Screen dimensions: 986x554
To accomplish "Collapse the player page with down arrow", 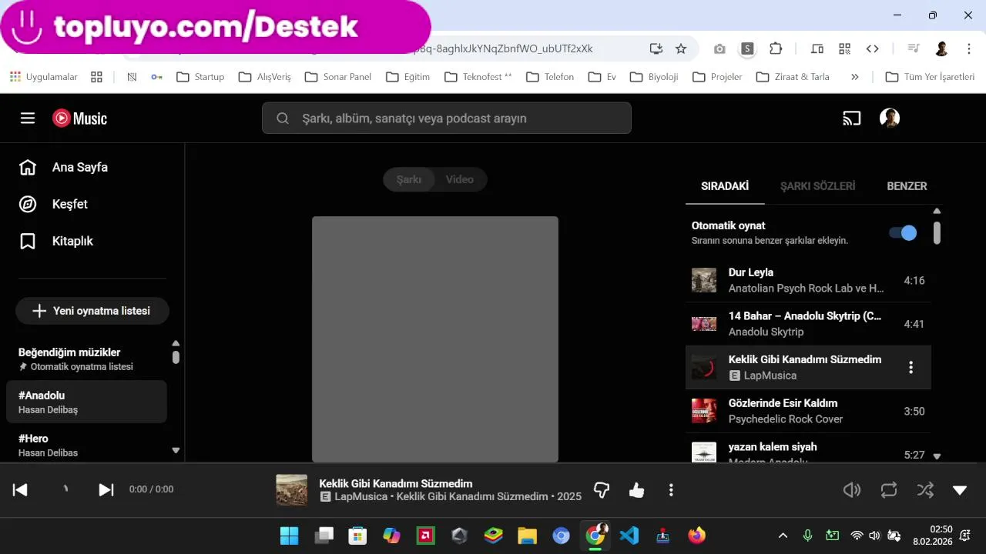I will coord(960,490).
